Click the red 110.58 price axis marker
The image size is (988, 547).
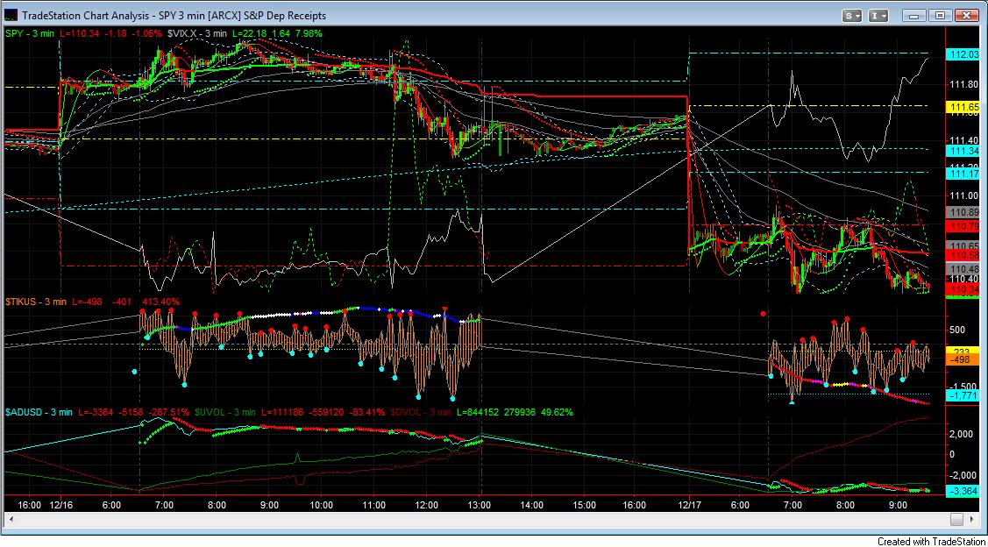(962, 254)
